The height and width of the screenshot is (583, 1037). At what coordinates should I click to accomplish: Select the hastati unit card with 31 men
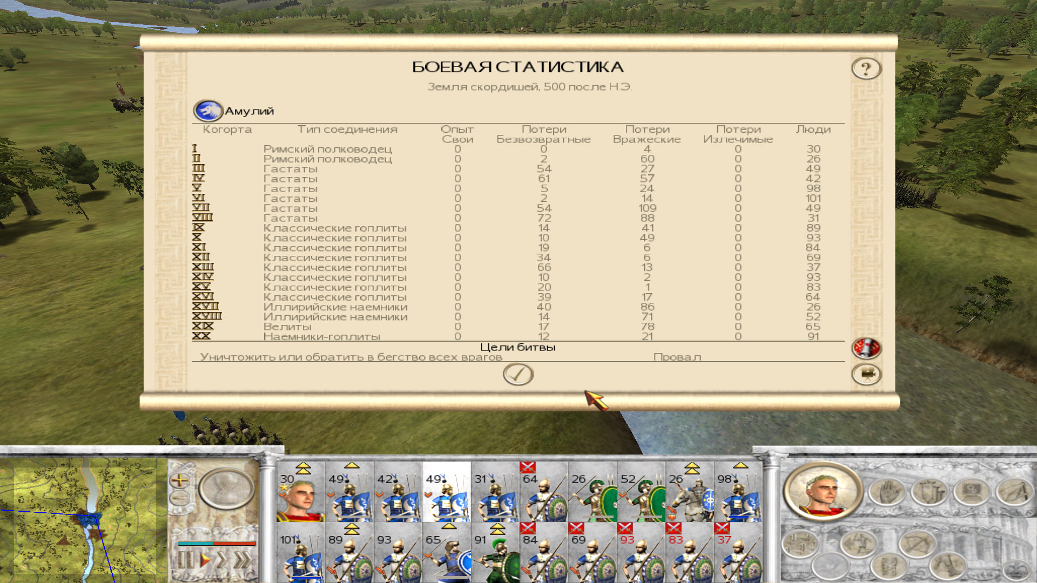pyautogui.click(x=495, y=492)
